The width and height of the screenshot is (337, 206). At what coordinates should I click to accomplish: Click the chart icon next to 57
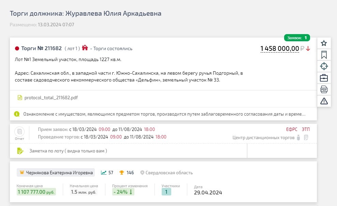click(104, 173)
